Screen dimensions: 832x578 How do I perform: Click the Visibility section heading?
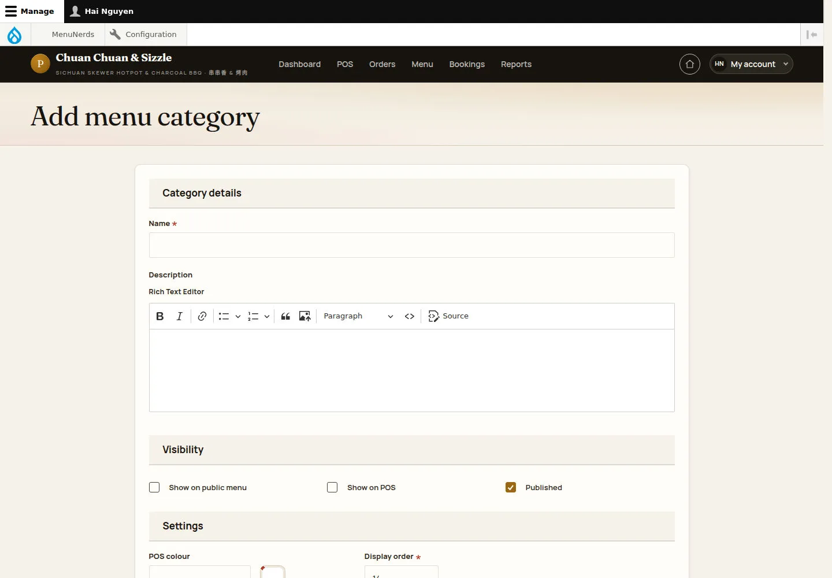[x=183, y=450]
